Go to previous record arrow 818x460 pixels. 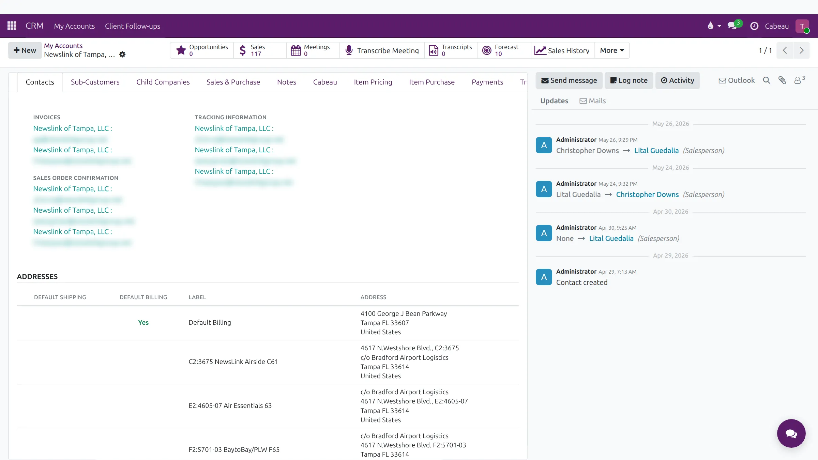[785, 50]
